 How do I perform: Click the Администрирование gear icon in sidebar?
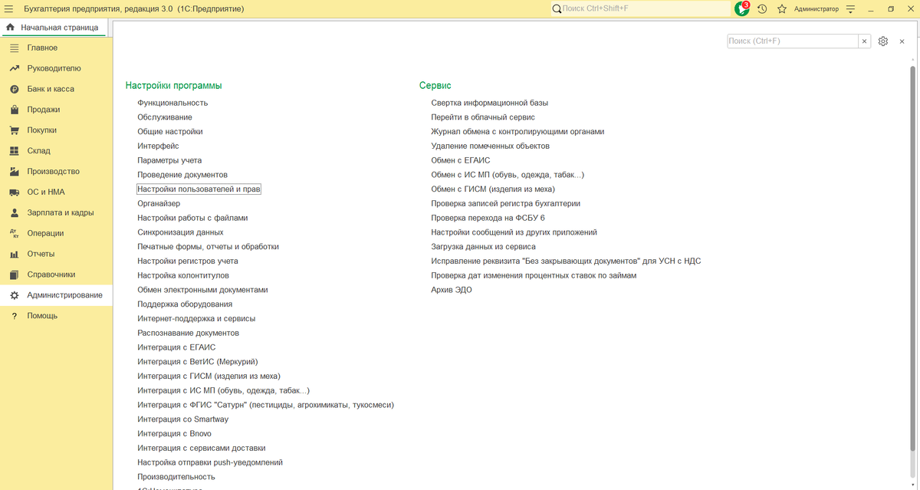[14, 295]
